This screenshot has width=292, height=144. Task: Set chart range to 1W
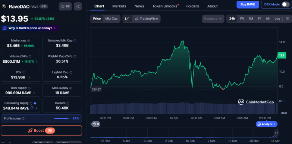pos(242,19)
